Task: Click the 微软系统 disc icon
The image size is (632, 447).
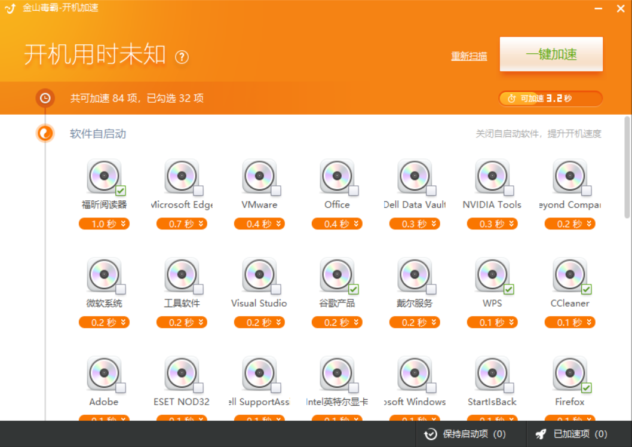Action: (104, 275)
